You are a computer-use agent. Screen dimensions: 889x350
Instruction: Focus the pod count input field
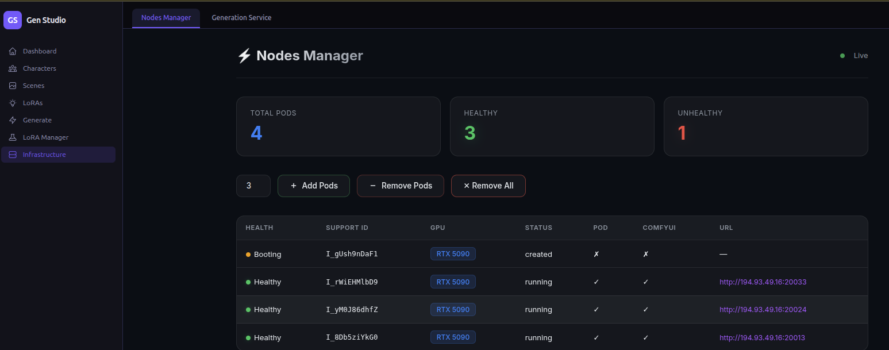[x=253, y=186]
